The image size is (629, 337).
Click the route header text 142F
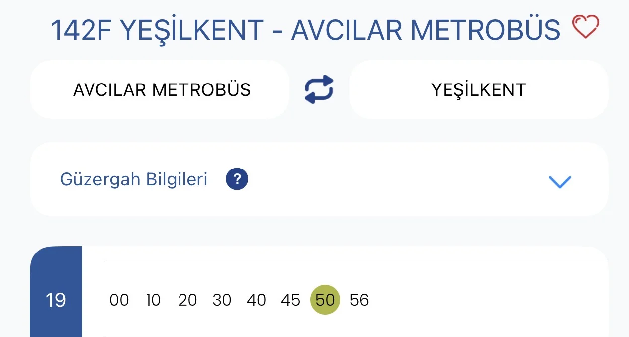coord(83,30)
